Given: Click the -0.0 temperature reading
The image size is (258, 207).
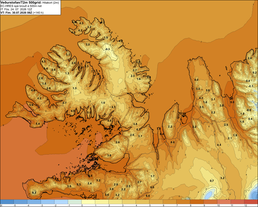Looking at the screenshot, I should coord(249,110).
